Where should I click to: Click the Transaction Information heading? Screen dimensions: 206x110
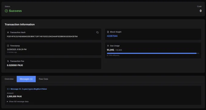(x=20, y=24)
